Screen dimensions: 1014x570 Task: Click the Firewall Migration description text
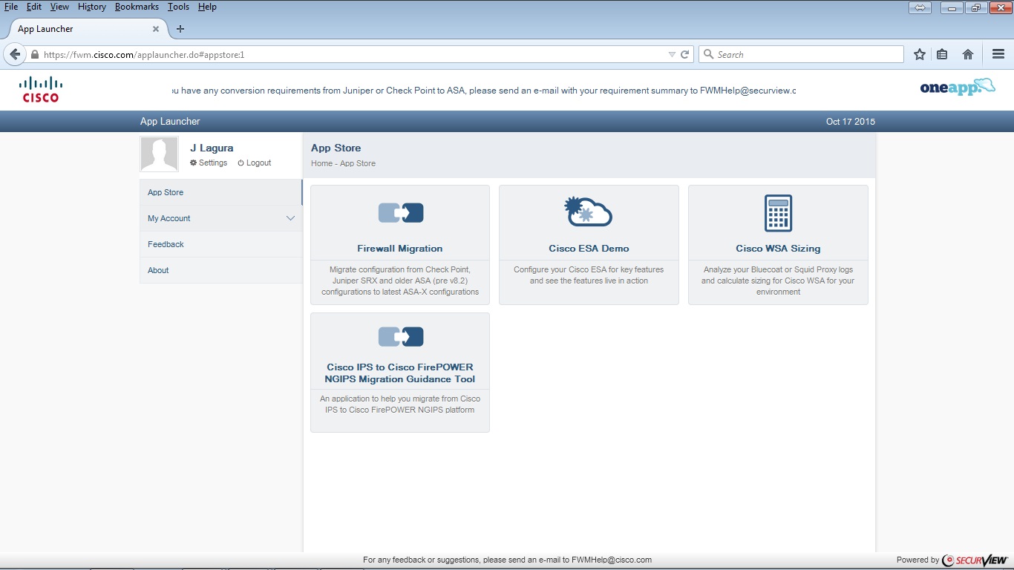click(x=400, y=281)
